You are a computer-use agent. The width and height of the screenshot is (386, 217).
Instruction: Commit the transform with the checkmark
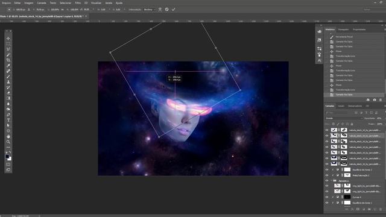(x=174, y=10)
